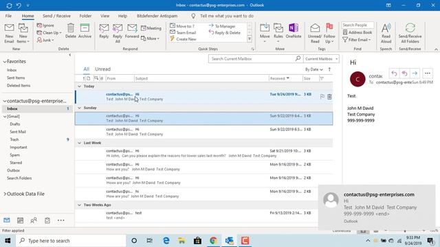Click reading pane Forward arrow icon
This screenshot has height=247, width=440.
(x=415, y=73)
